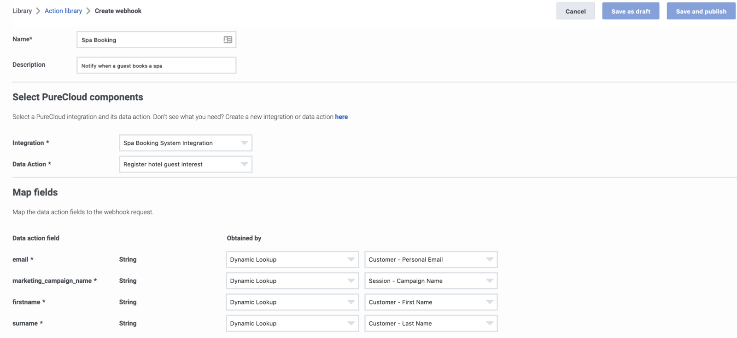
Task: Click the Description input field
Action: 157,65
